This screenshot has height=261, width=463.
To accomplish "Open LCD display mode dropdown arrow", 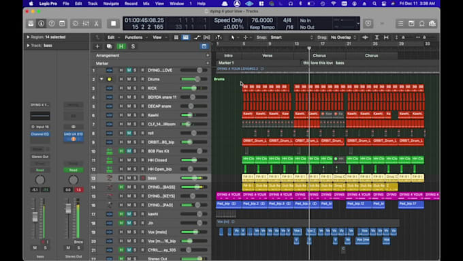I will 358,24.
